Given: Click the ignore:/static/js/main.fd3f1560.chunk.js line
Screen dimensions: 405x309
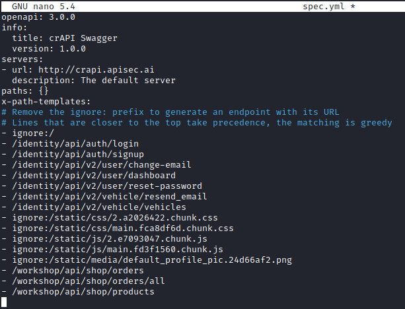Looking at the screenshot, I should (x=117, y=249).
